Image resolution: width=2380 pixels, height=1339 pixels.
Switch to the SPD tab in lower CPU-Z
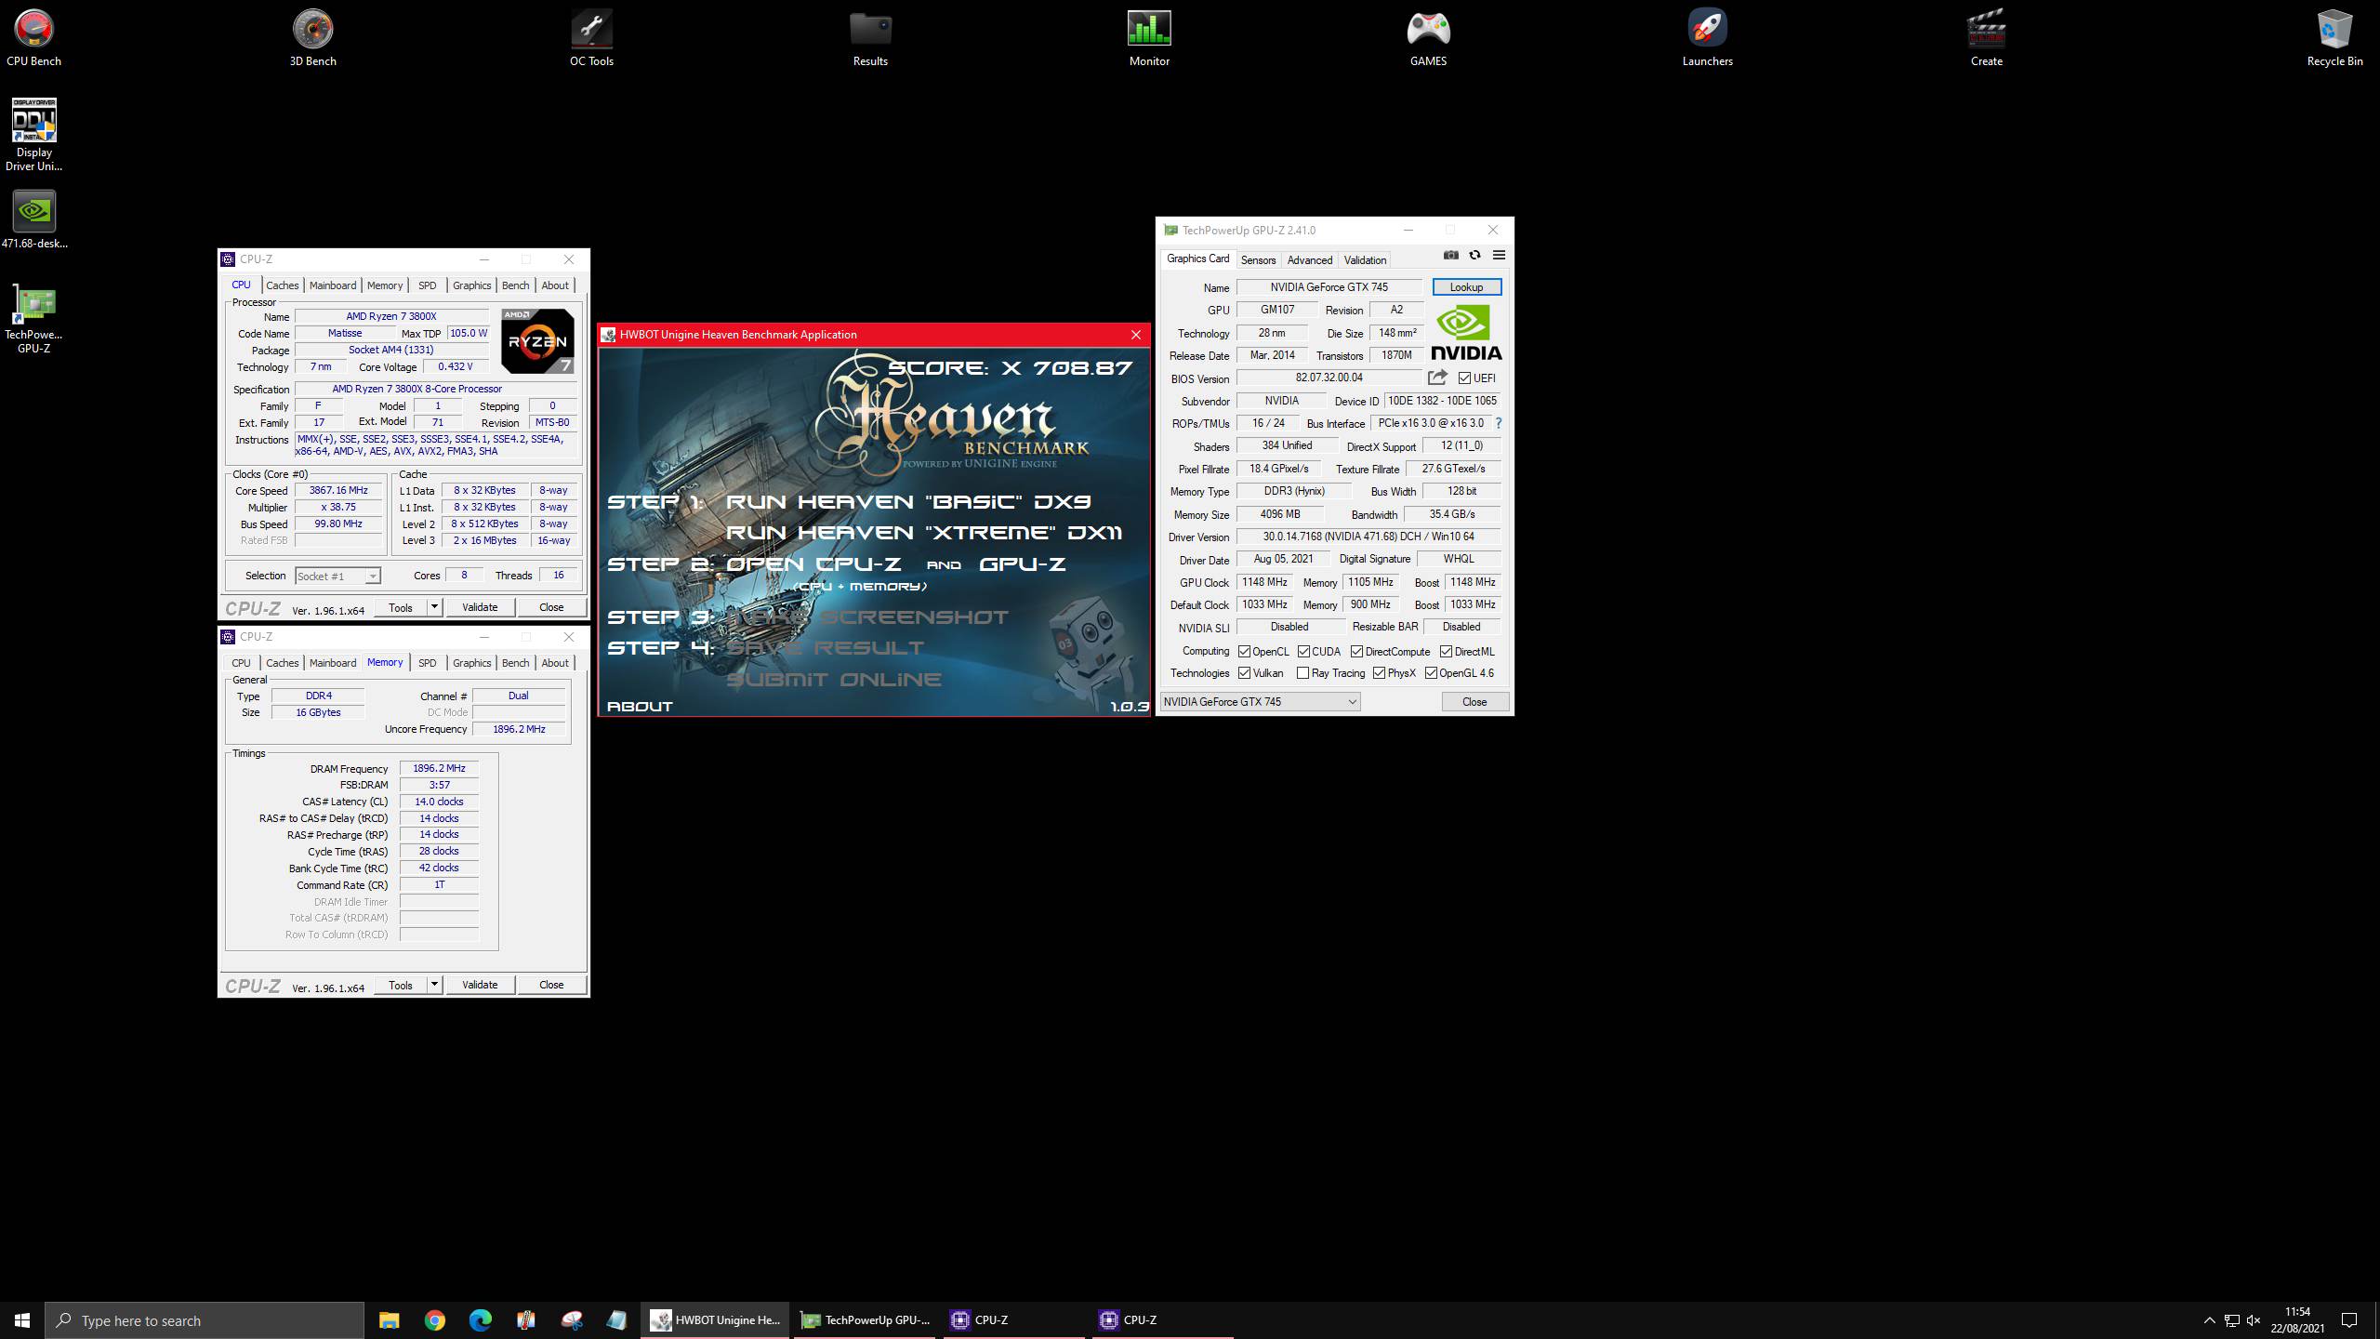[x=427, y=663]
